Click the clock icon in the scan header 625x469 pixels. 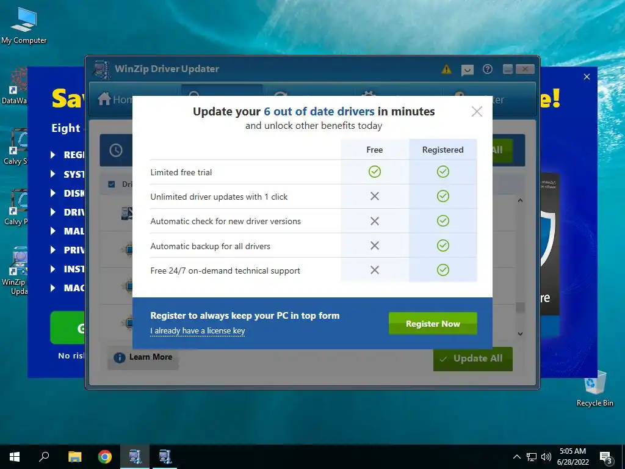[116, 150]
